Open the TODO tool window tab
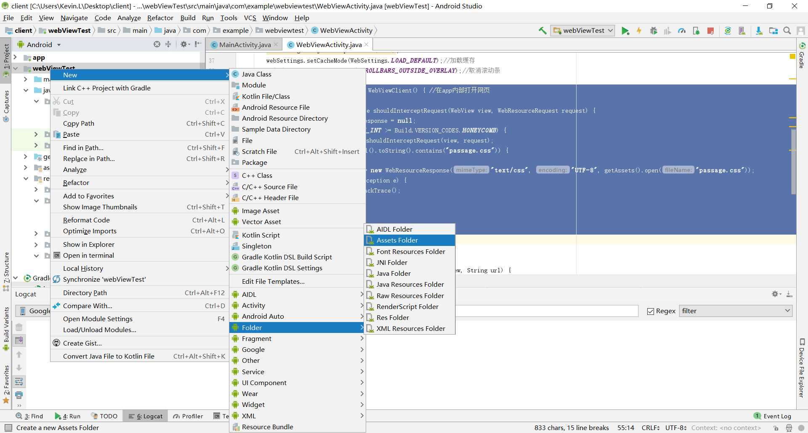Image resolution: width=808 pixels, height=433 pixels. (x=104, y=416)
